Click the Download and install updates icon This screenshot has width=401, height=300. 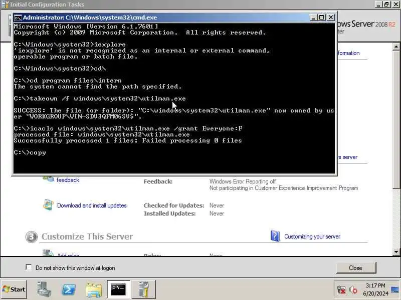48,205
